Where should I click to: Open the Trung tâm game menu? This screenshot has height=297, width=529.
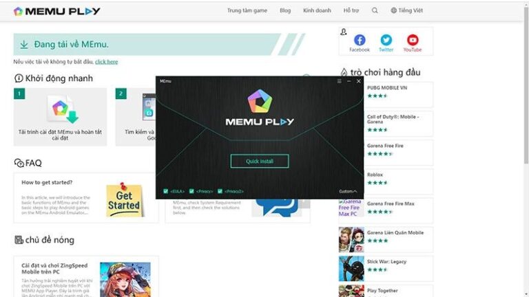247,11
